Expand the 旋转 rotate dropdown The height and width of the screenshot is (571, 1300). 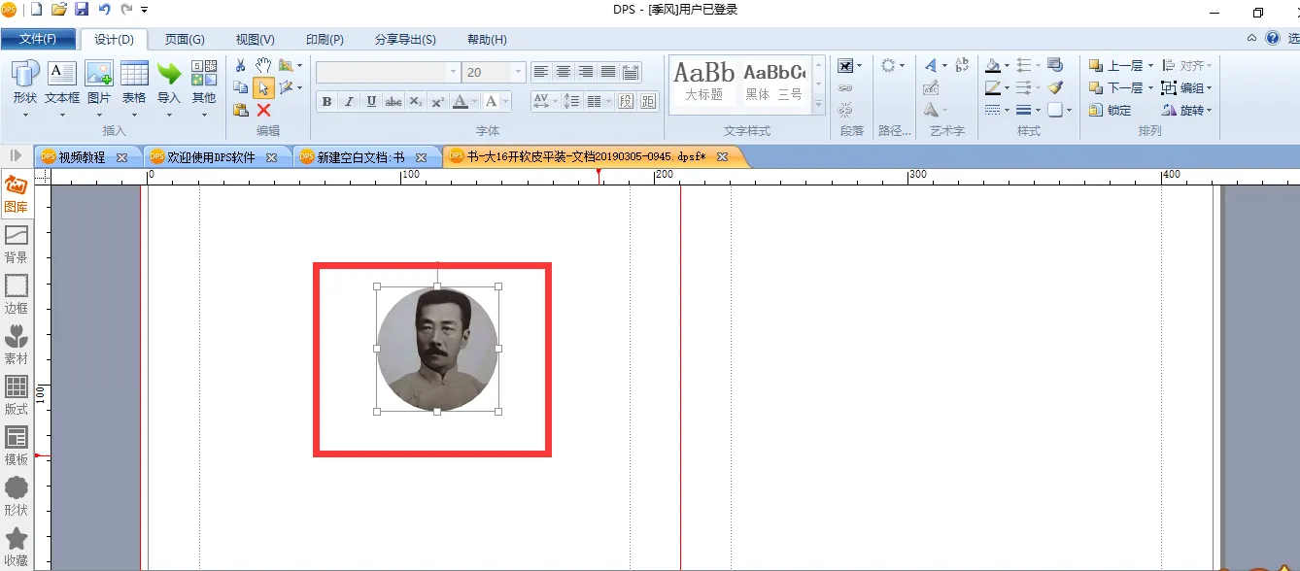1210,111
